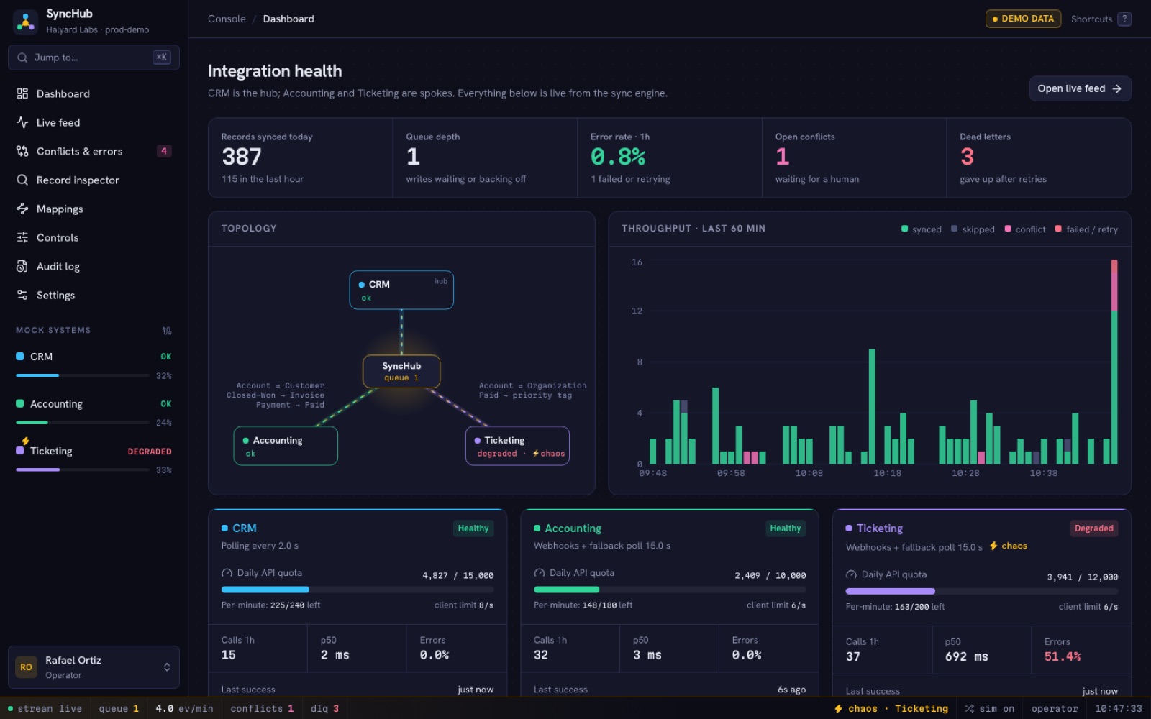1151x719 pixels.
Task: Toggle sim on in status bar
Action: [x=989, y=709]
